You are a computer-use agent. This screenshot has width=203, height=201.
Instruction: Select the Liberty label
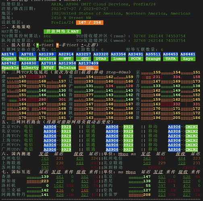coord(30,68)
